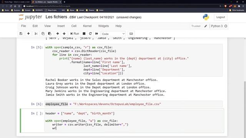The height and width of the screenshot is (138, 246).
Task: Save the notebook with the floppy disk icon
Action: pyautogui.click(x=21, y=34)
